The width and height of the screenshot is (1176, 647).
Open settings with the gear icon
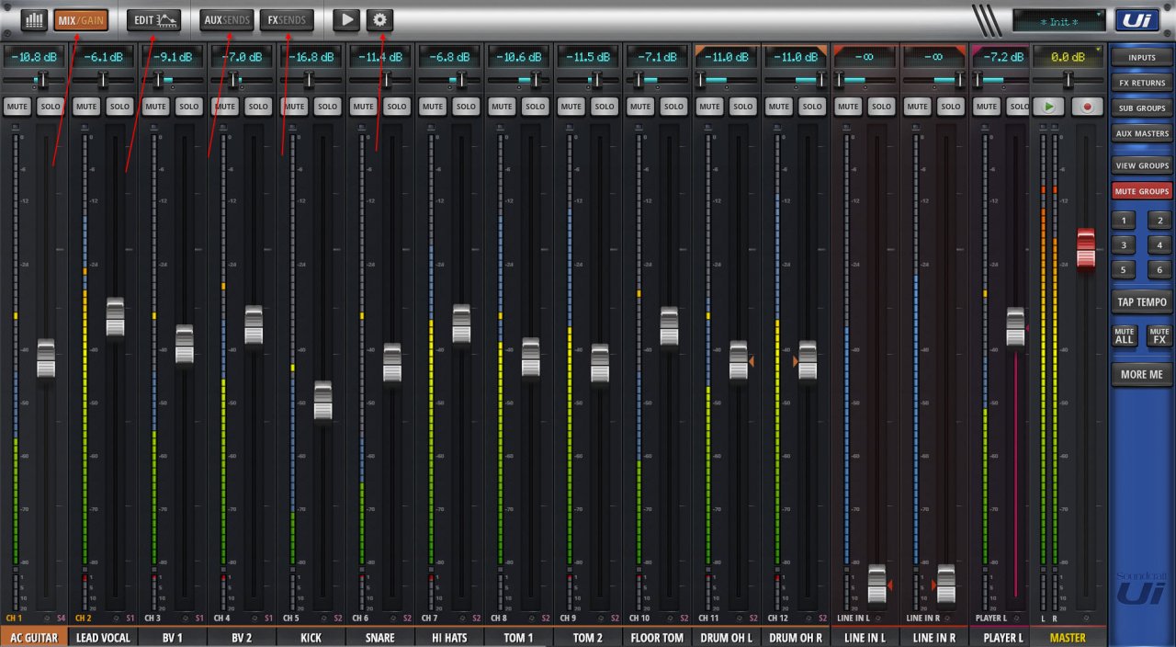[379, 19]
